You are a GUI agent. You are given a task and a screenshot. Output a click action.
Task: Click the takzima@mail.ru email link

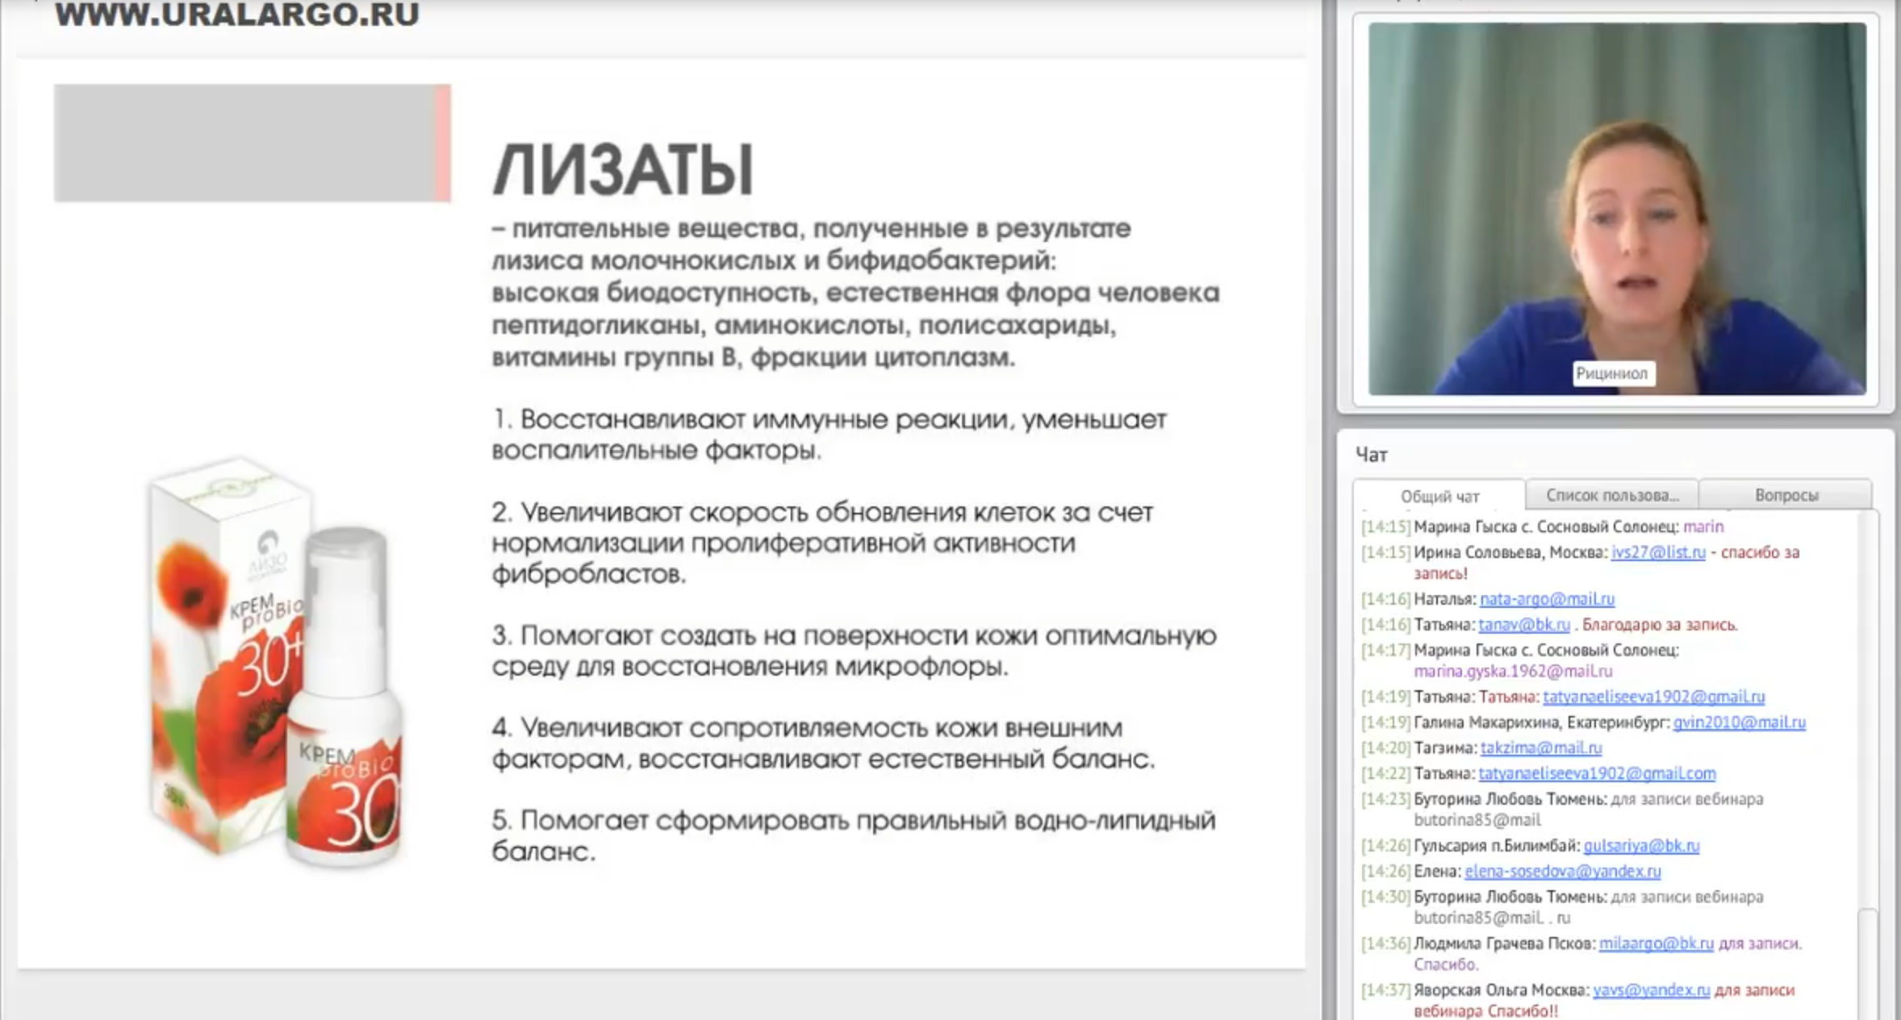tap(1540, 748)
